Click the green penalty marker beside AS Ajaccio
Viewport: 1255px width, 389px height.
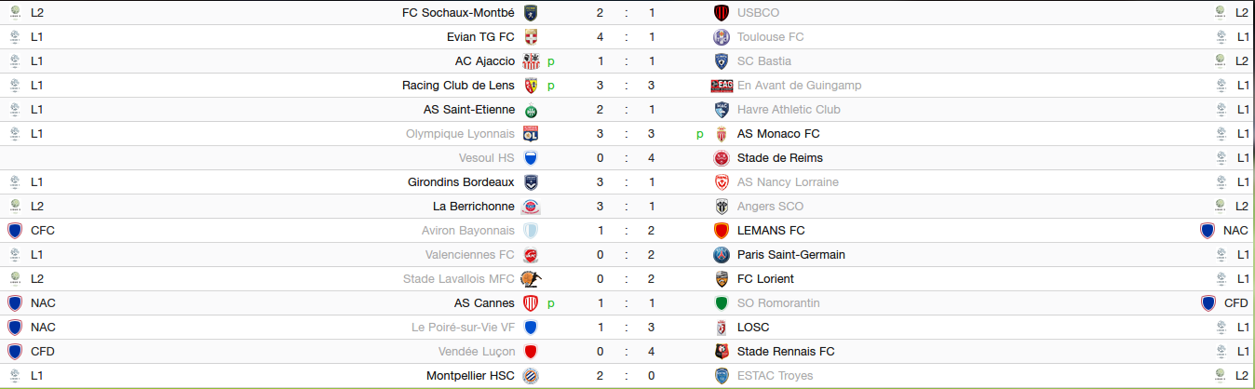(x=551, y=61)
